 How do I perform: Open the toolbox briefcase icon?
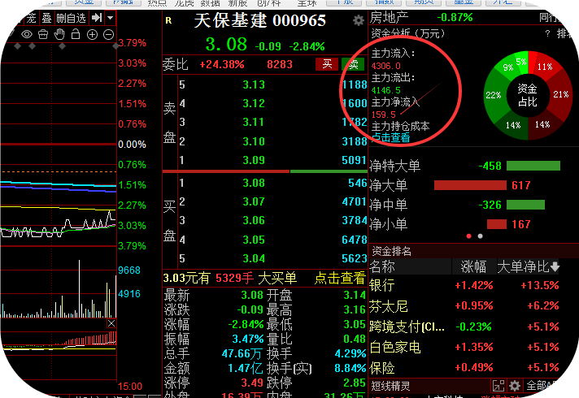click(43, 35)
